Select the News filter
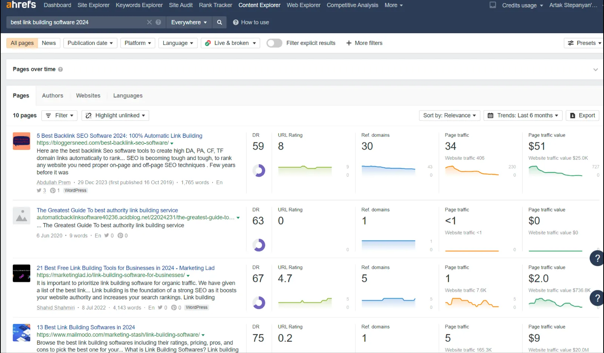 [x=49, y=43]
